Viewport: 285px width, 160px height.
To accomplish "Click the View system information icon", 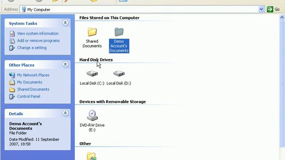I will (x=12, y=34).
